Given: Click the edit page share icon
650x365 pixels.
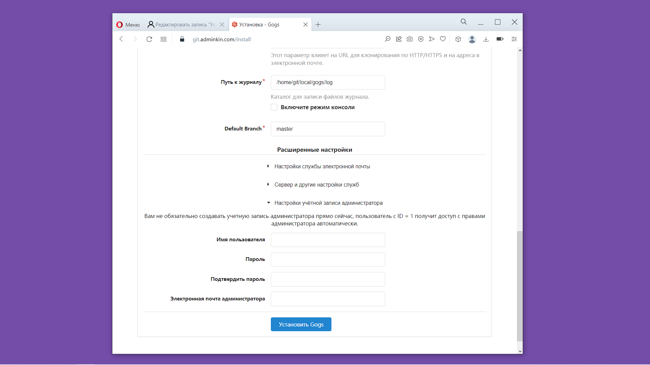Looking at the screenshot, I should tap(399, 39).
